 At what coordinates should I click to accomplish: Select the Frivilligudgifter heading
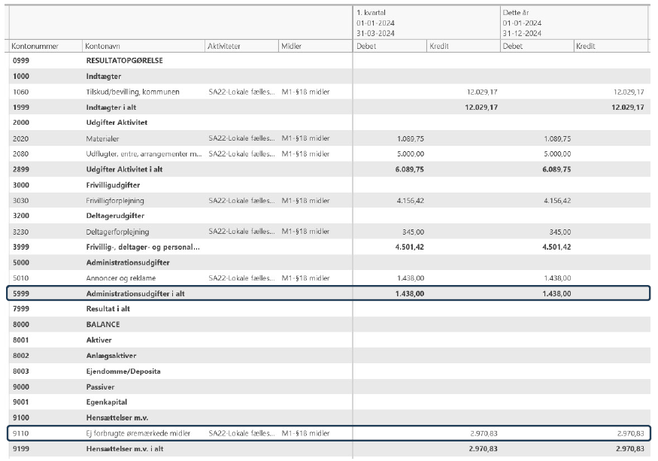click(113, 185)
